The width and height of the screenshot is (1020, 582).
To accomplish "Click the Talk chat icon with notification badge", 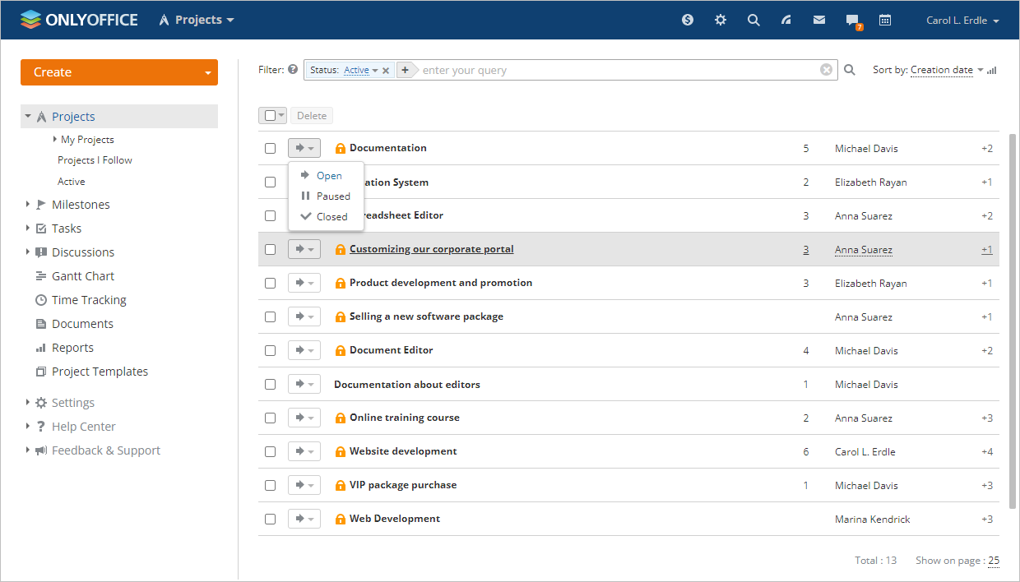I will [851, 19].
